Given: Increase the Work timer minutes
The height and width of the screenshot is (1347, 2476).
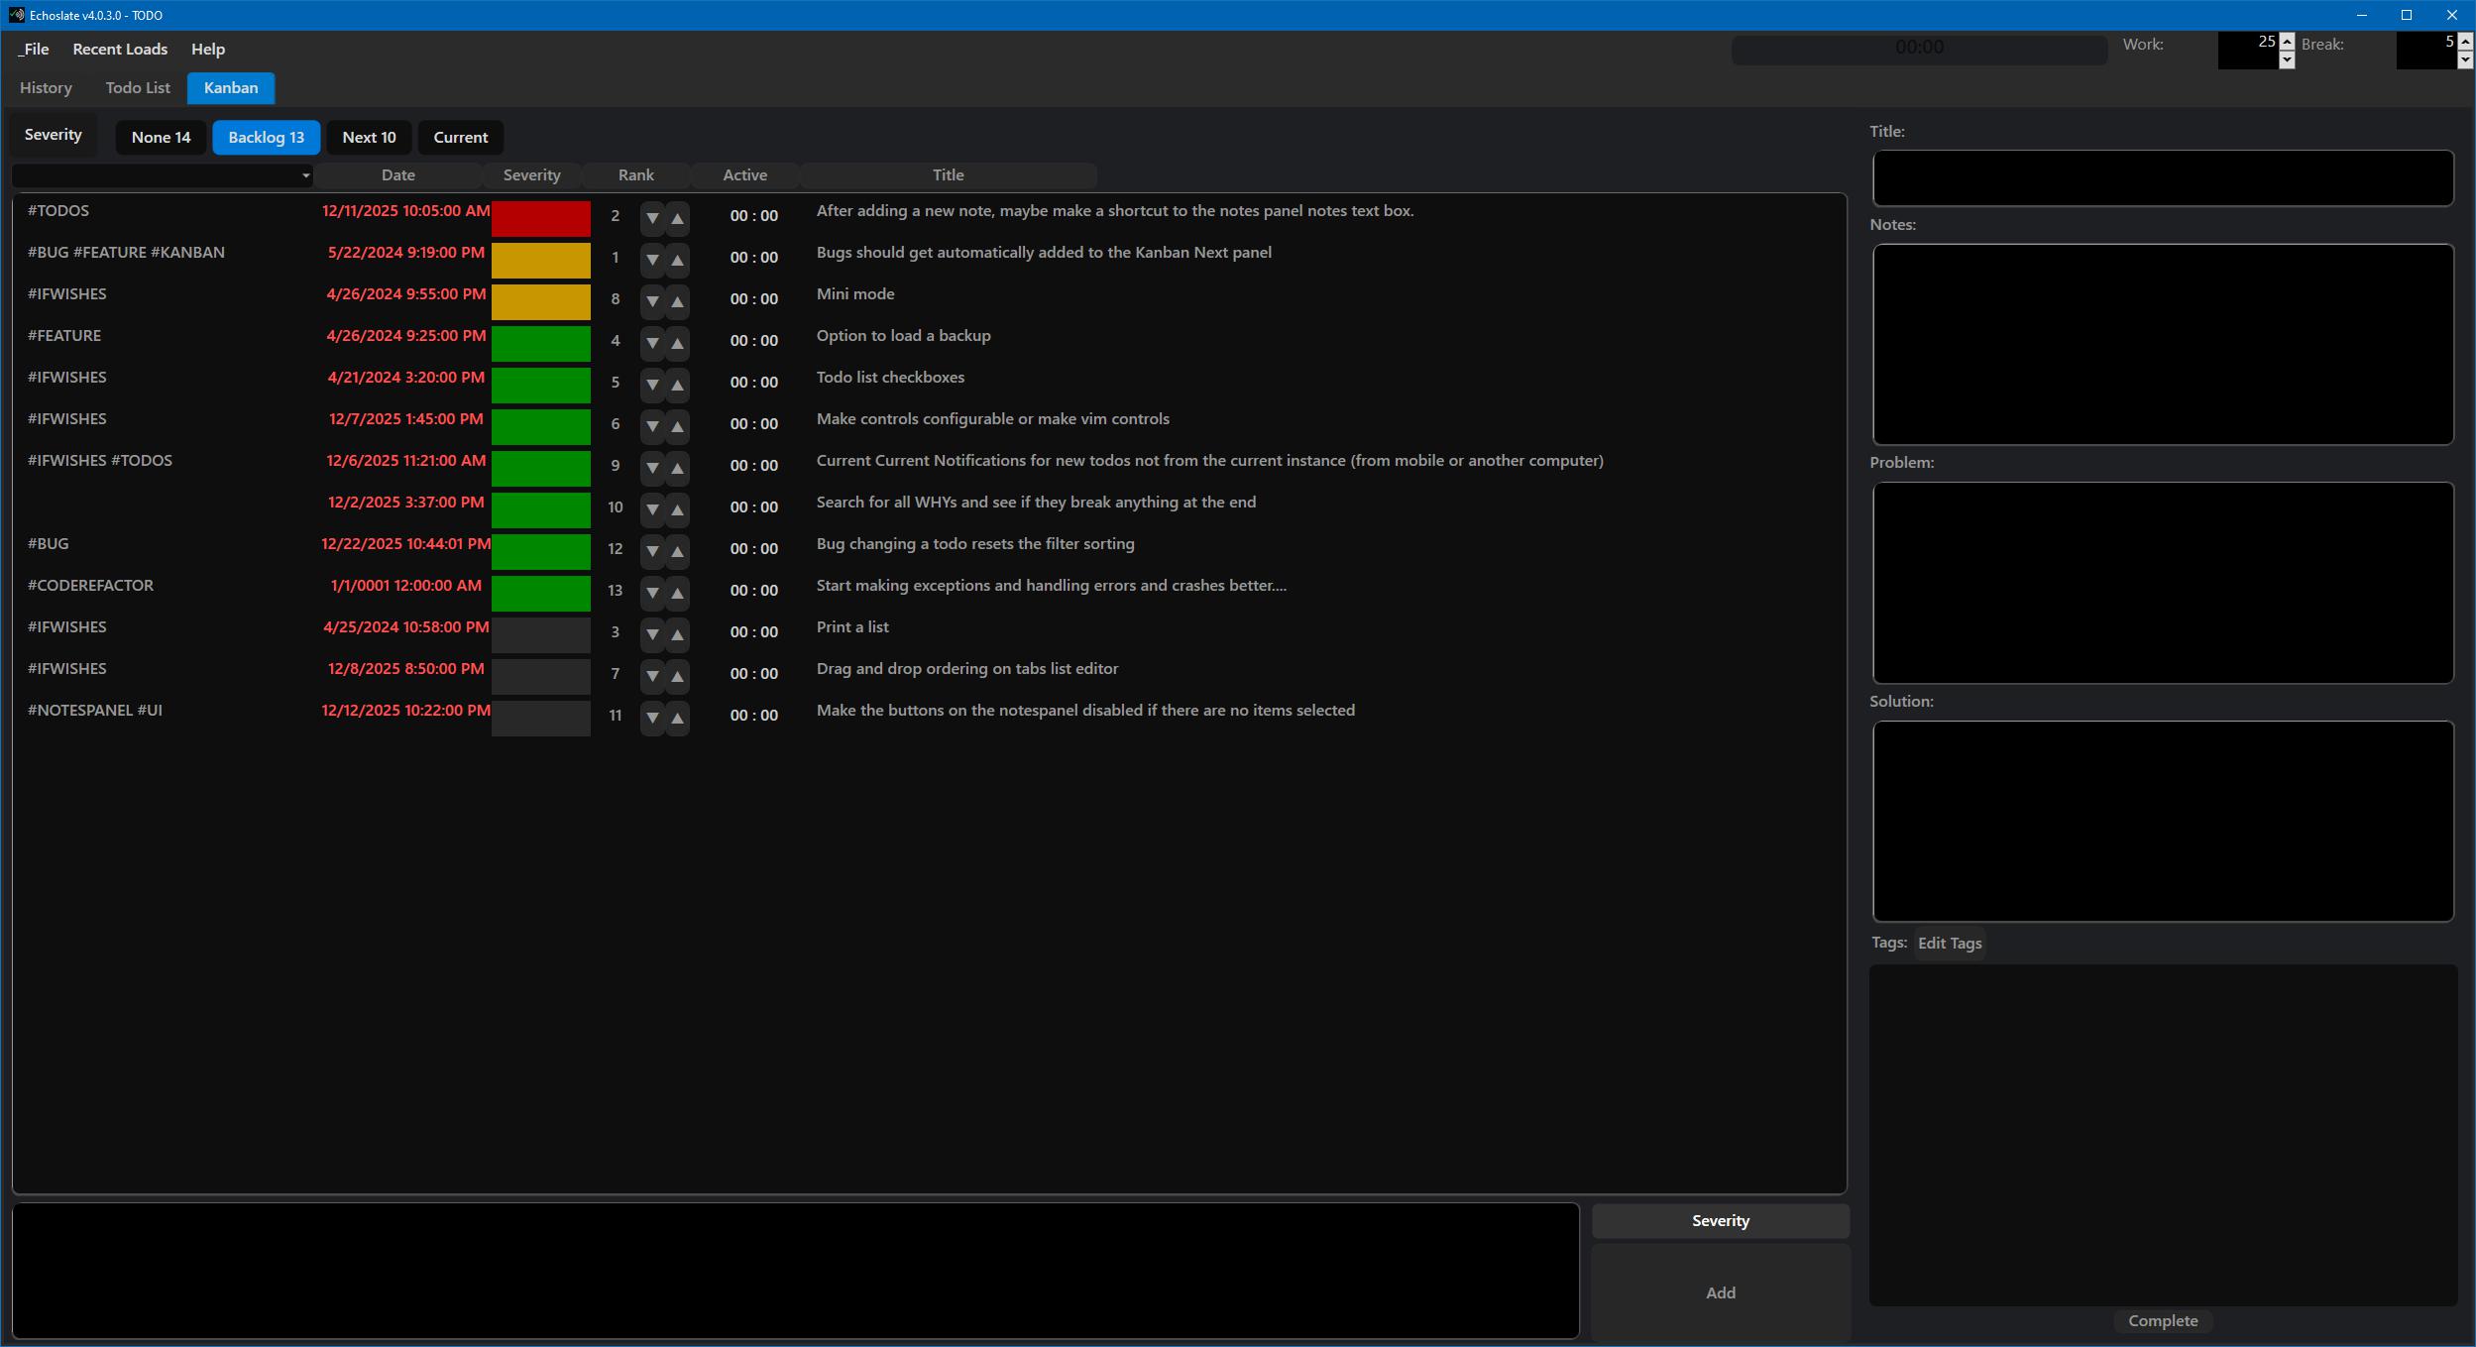Looking at the screenshot, I should [x=2287, y=41].
